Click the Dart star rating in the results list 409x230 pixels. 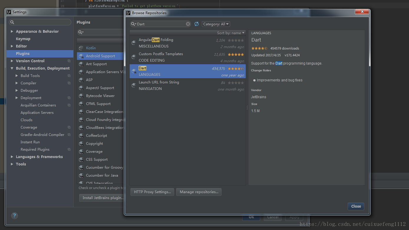tap(236, 69)
